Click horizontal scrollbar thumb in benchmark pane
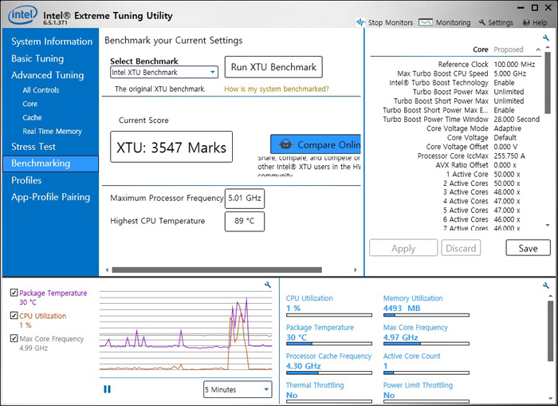558x406 pixels. pyautogui.click(x=217, y=270)
